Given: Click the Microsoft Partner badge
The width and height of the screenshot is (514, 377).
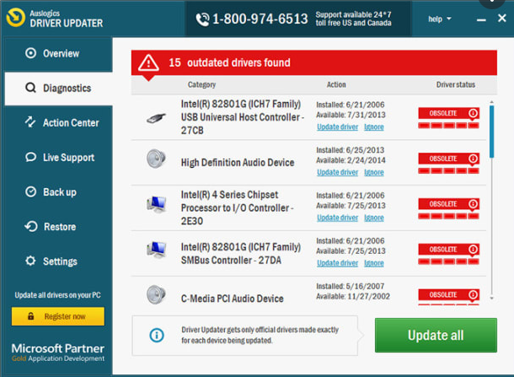Looking at the screenshot, I should (58, 353).
